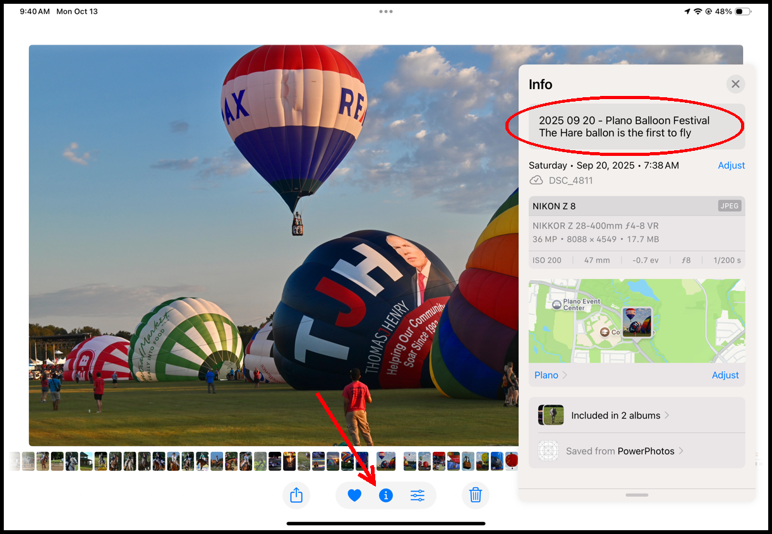772x534 pixels.
Task: Tap the Share icon in bottom toolbar
Action: pyautogui.click(x=296, y=495)
